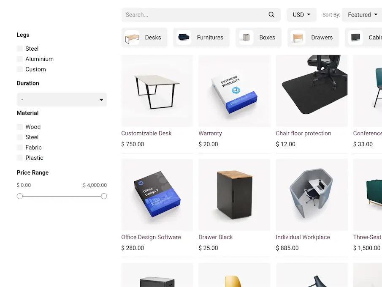Pick the Boxes category box icon
This screenshot has width=382, height=287.
[247, 38]
